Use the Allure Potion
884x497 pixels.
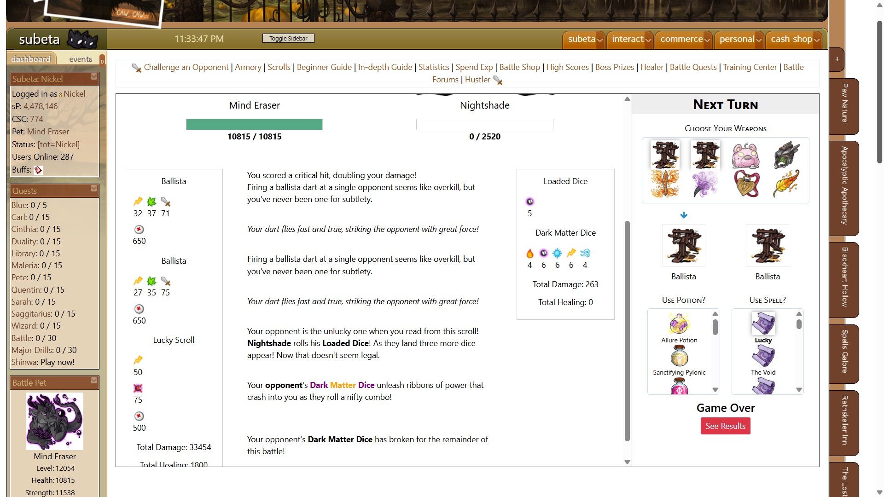[x=679, y=324]
